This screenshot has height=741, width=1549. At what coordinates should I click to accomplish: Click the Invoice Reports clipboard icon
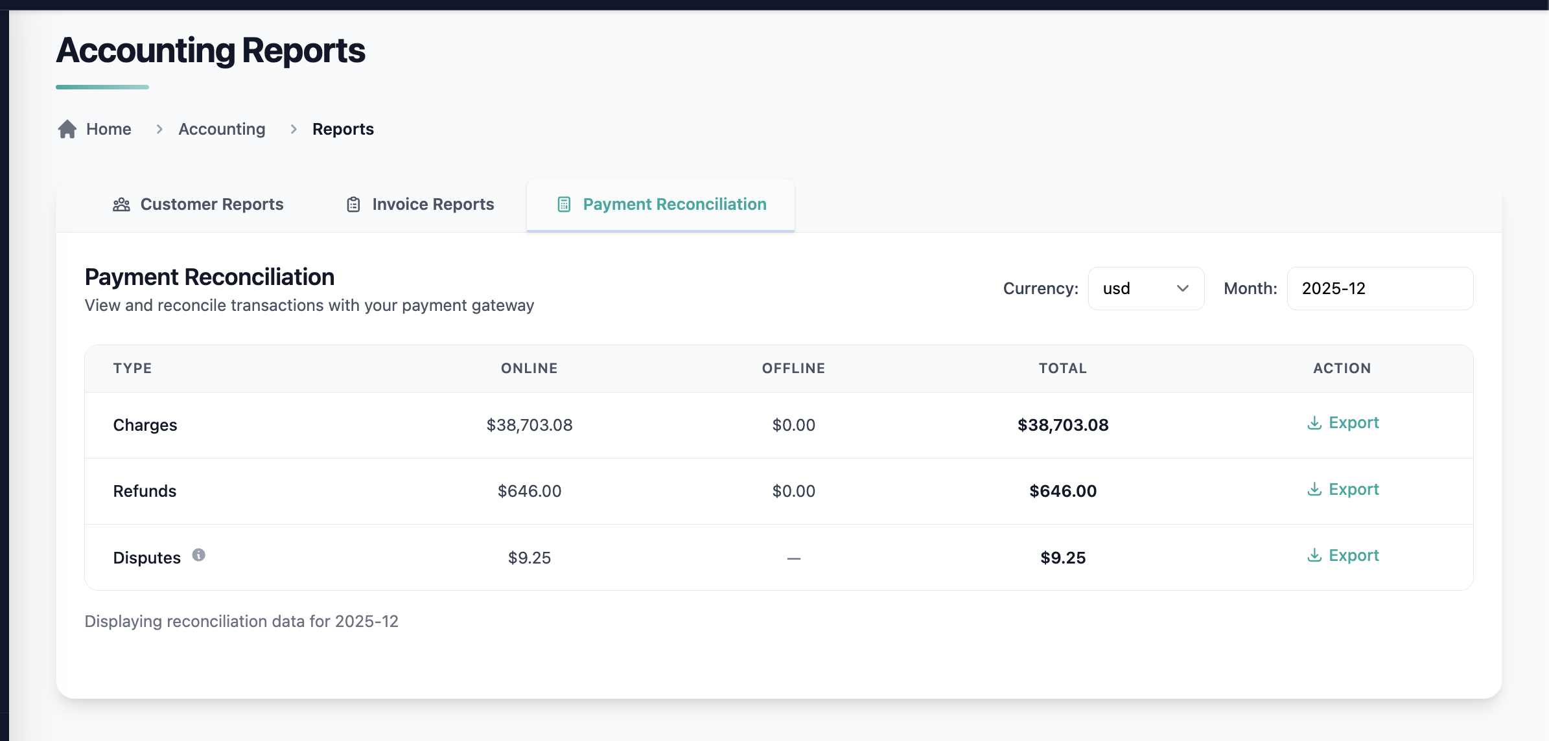point(353,205)
